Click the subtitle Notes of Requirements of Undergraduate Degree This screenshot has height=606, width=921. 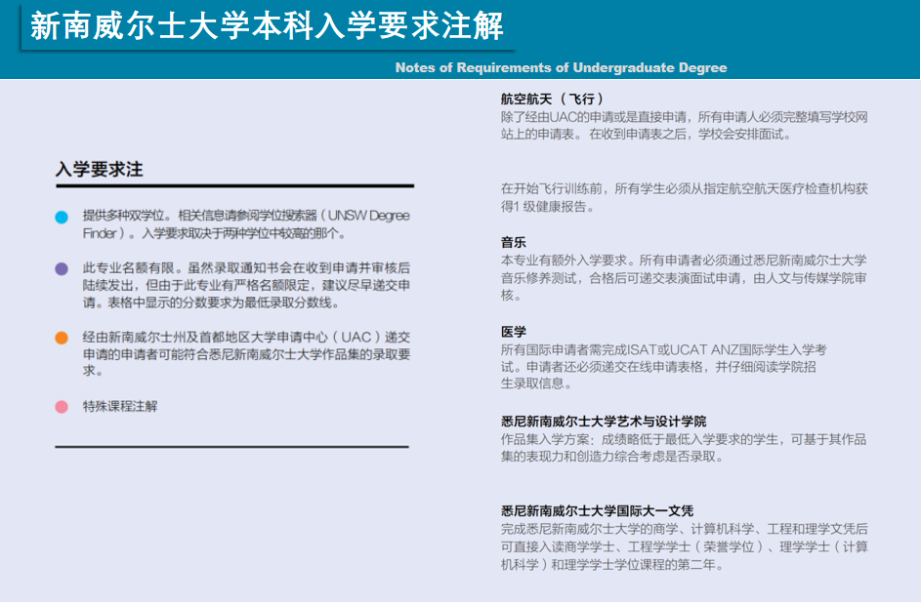pos(561,67)
